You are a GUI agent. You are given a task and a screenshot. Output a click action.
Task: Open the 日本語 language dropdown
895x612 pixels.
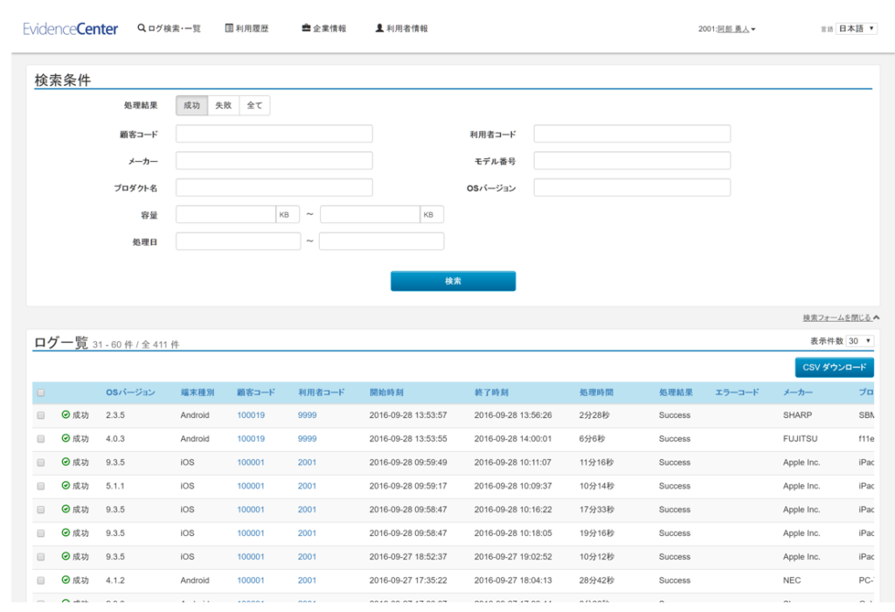857,29
